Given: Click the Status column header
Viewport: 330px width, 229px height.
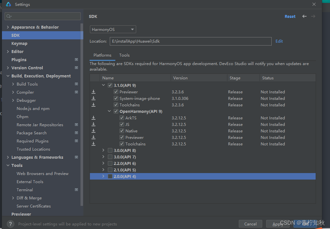Looking at the screenshot, I should click(288, 78).
